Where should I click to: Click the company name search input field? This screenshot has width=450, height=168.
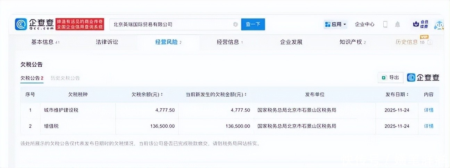coord(170,24)
